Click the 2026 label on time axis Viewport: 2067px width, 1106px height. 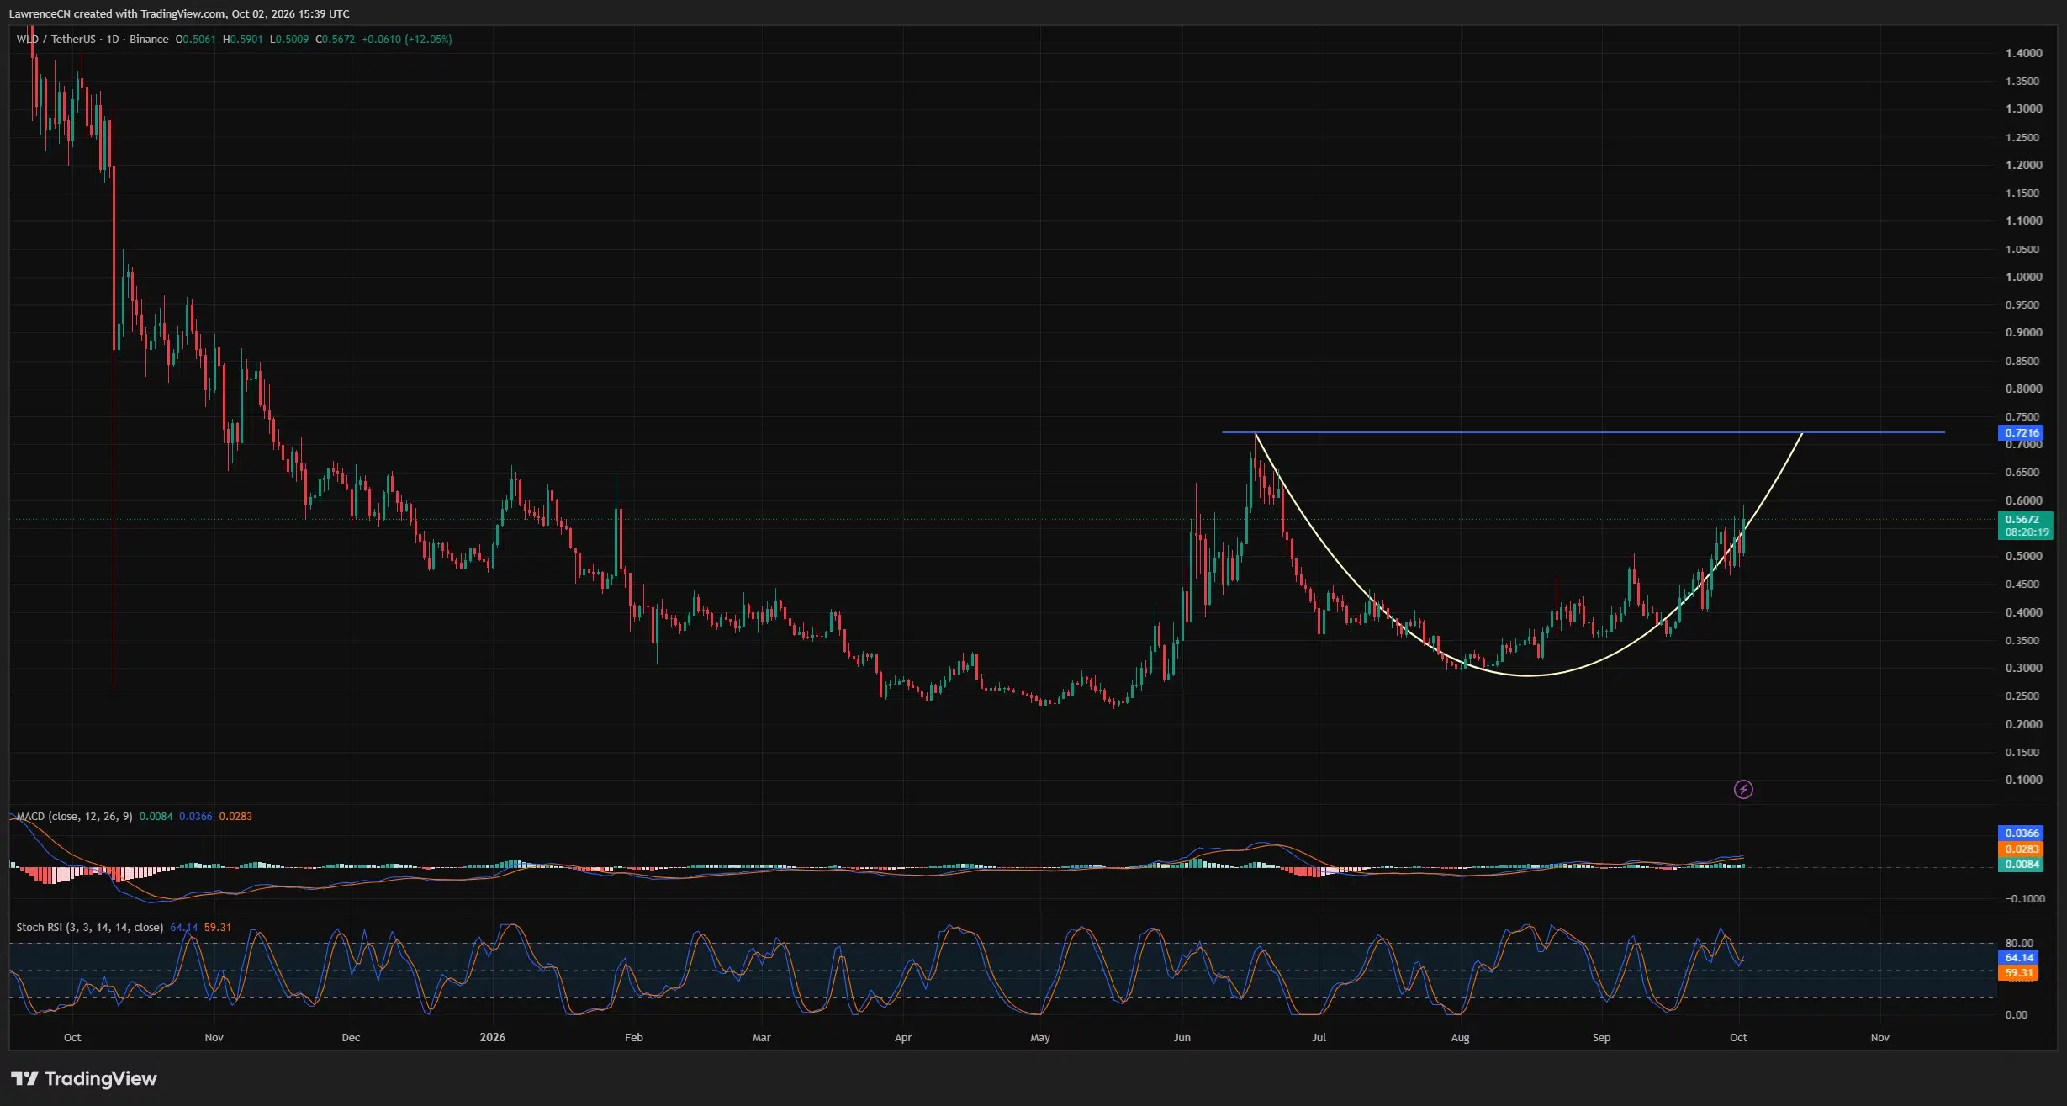(493, 1037)
